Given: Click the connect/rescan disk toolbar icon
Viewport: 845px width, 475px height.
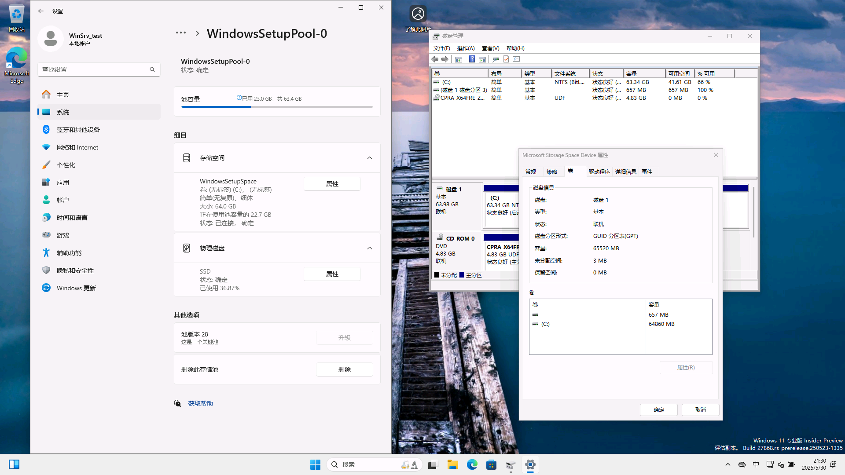Looking at the screenshot, I should click(496, 59).
